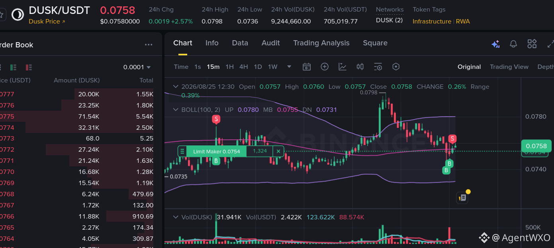Click the 24h Vol(USDT) value 705,019.77
This screenshot has height=248, width=554.
pos(341,21)
